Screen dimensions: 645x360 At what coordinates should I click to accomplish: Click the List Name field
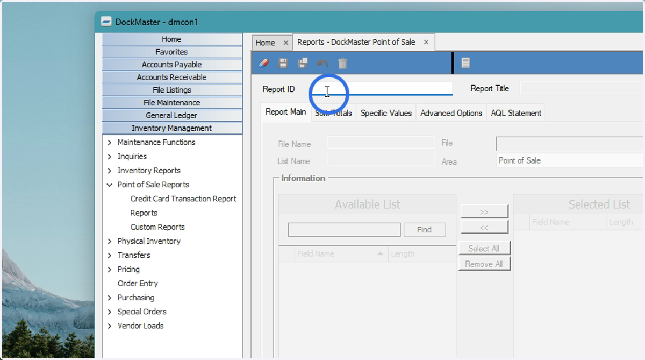pos(381,159)
